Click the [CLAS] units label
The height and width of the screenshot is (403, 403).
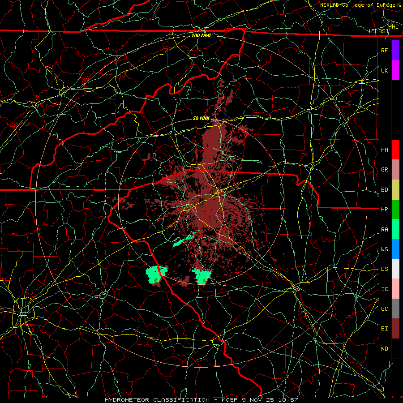point(379,31)
